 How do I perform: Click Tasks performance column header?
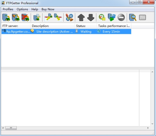point(114,26)
